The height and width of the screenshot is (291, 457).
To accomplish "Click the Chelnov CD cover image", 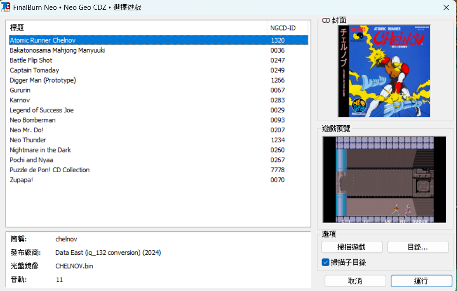I will point(384,71).
